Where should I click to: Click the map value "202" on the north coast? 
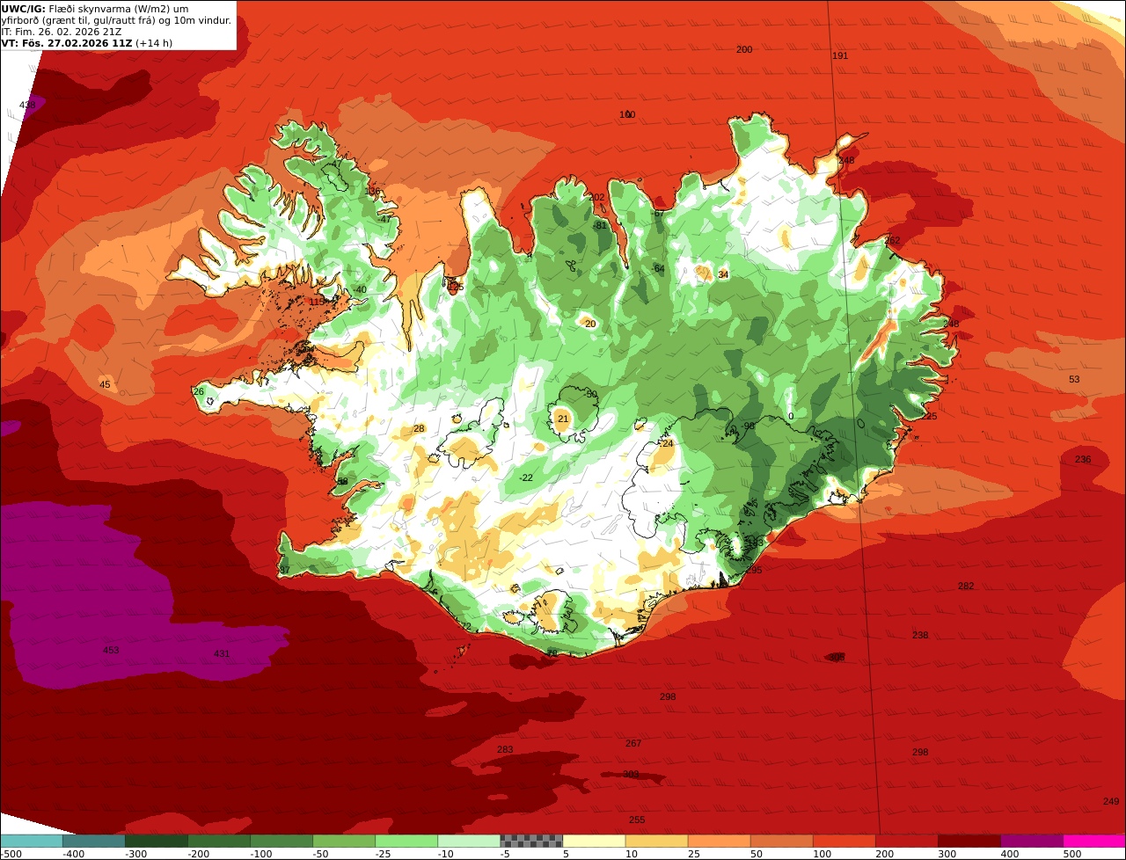click(597, 198)
